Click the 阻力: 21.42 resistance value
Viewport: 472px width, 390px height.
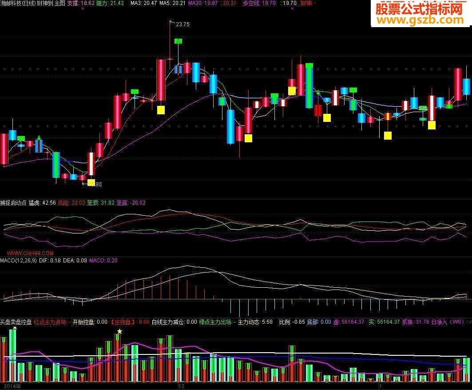[110, 3]
